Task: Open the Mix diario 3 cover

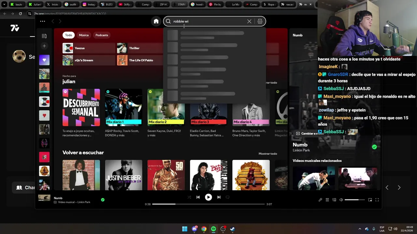Action: pos(208,114)
